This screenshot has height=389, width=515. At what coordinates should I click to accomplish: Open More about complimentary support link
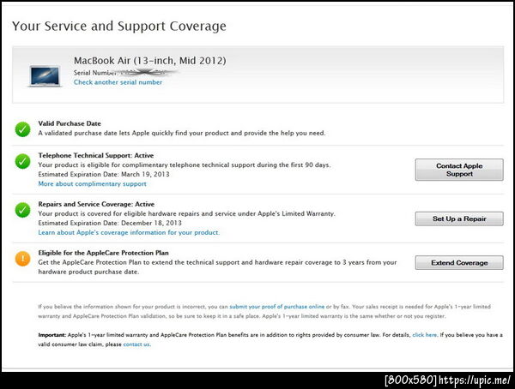tap(93, 184)
